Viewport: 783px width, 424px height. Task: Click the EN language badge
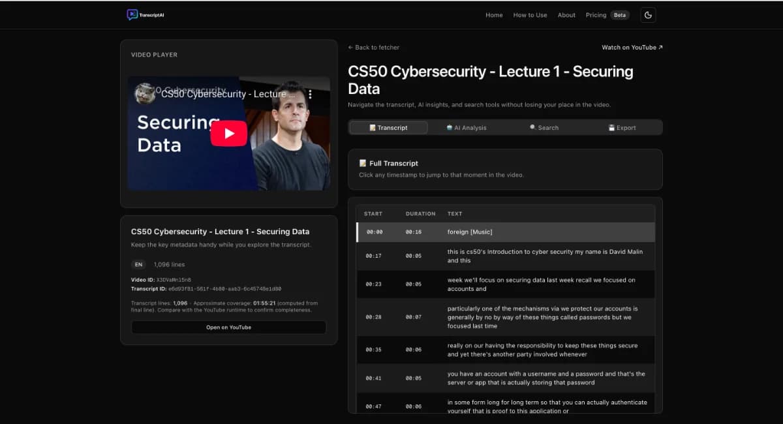pos(138,265)
